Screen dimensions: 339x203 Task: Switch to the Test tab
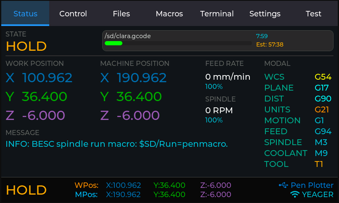(313, 14)
